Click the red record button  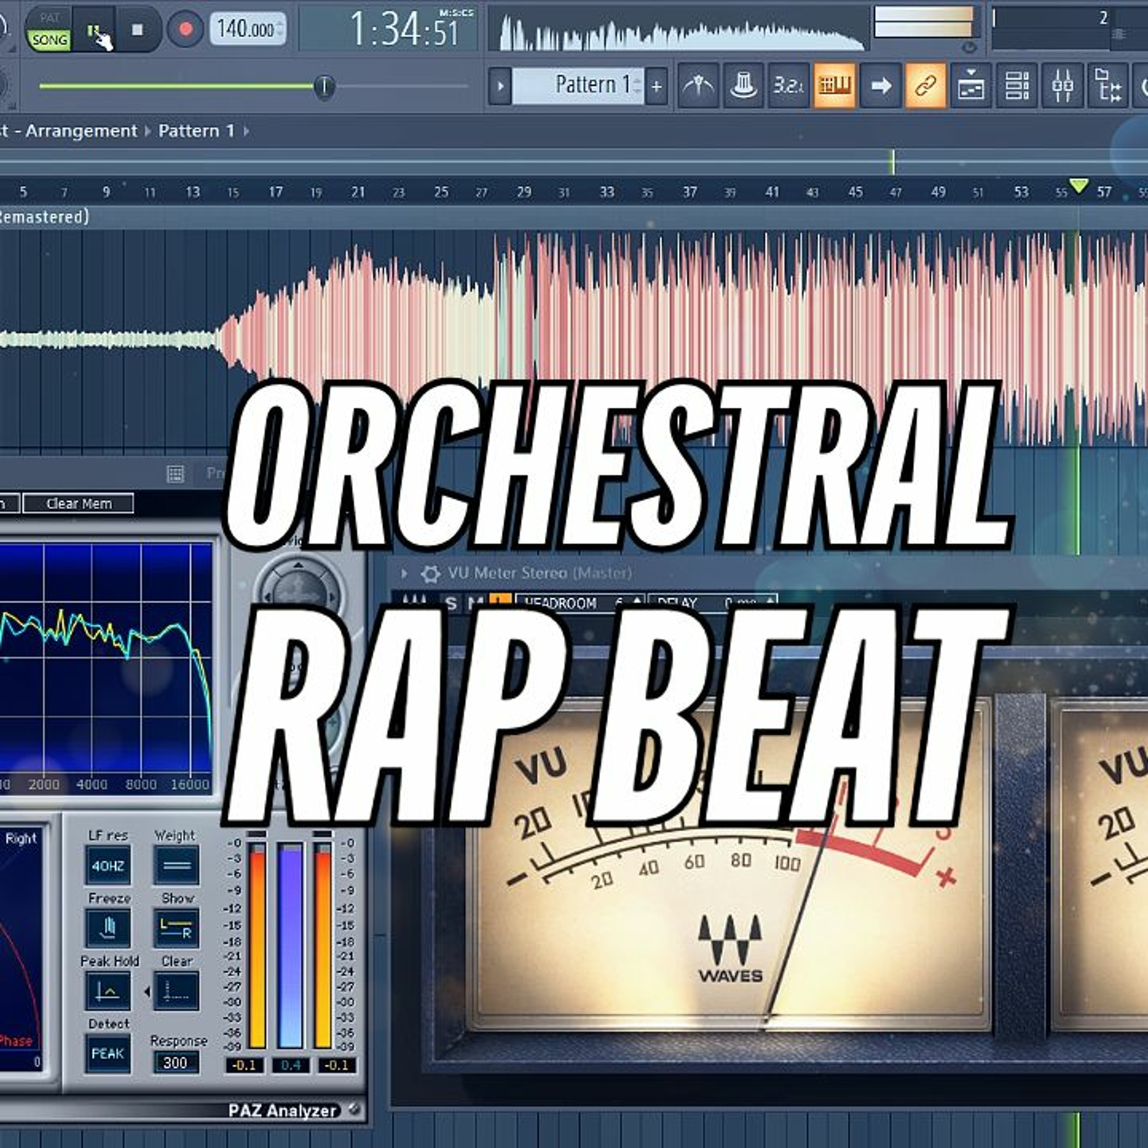click(x=185, y=29)
